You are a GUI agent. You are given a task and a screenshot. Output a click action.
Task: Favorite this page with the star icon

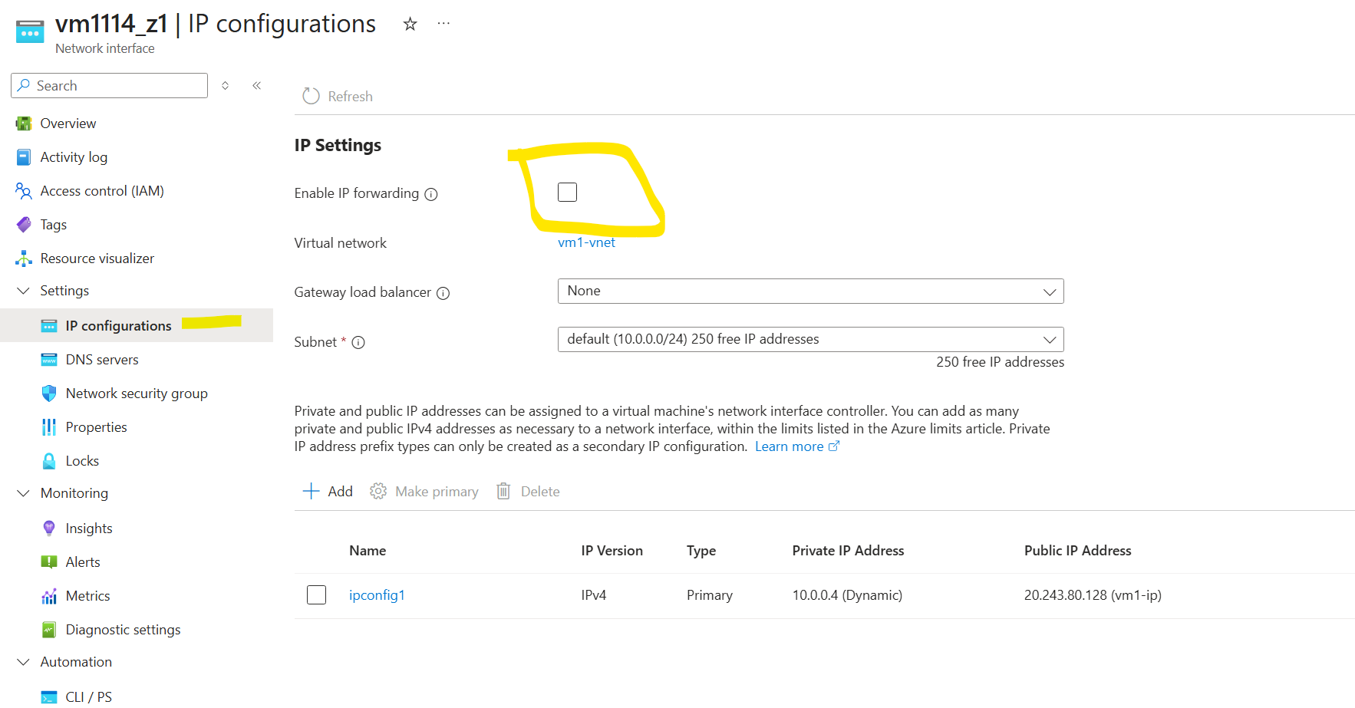(410, 24)
